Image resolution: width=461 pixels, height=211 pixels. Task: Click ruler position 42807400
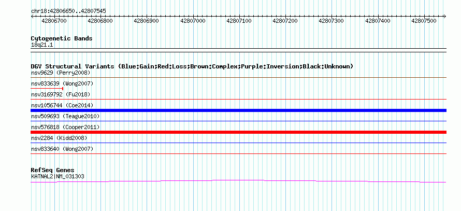pyautogui.click(x=378, y=21)
